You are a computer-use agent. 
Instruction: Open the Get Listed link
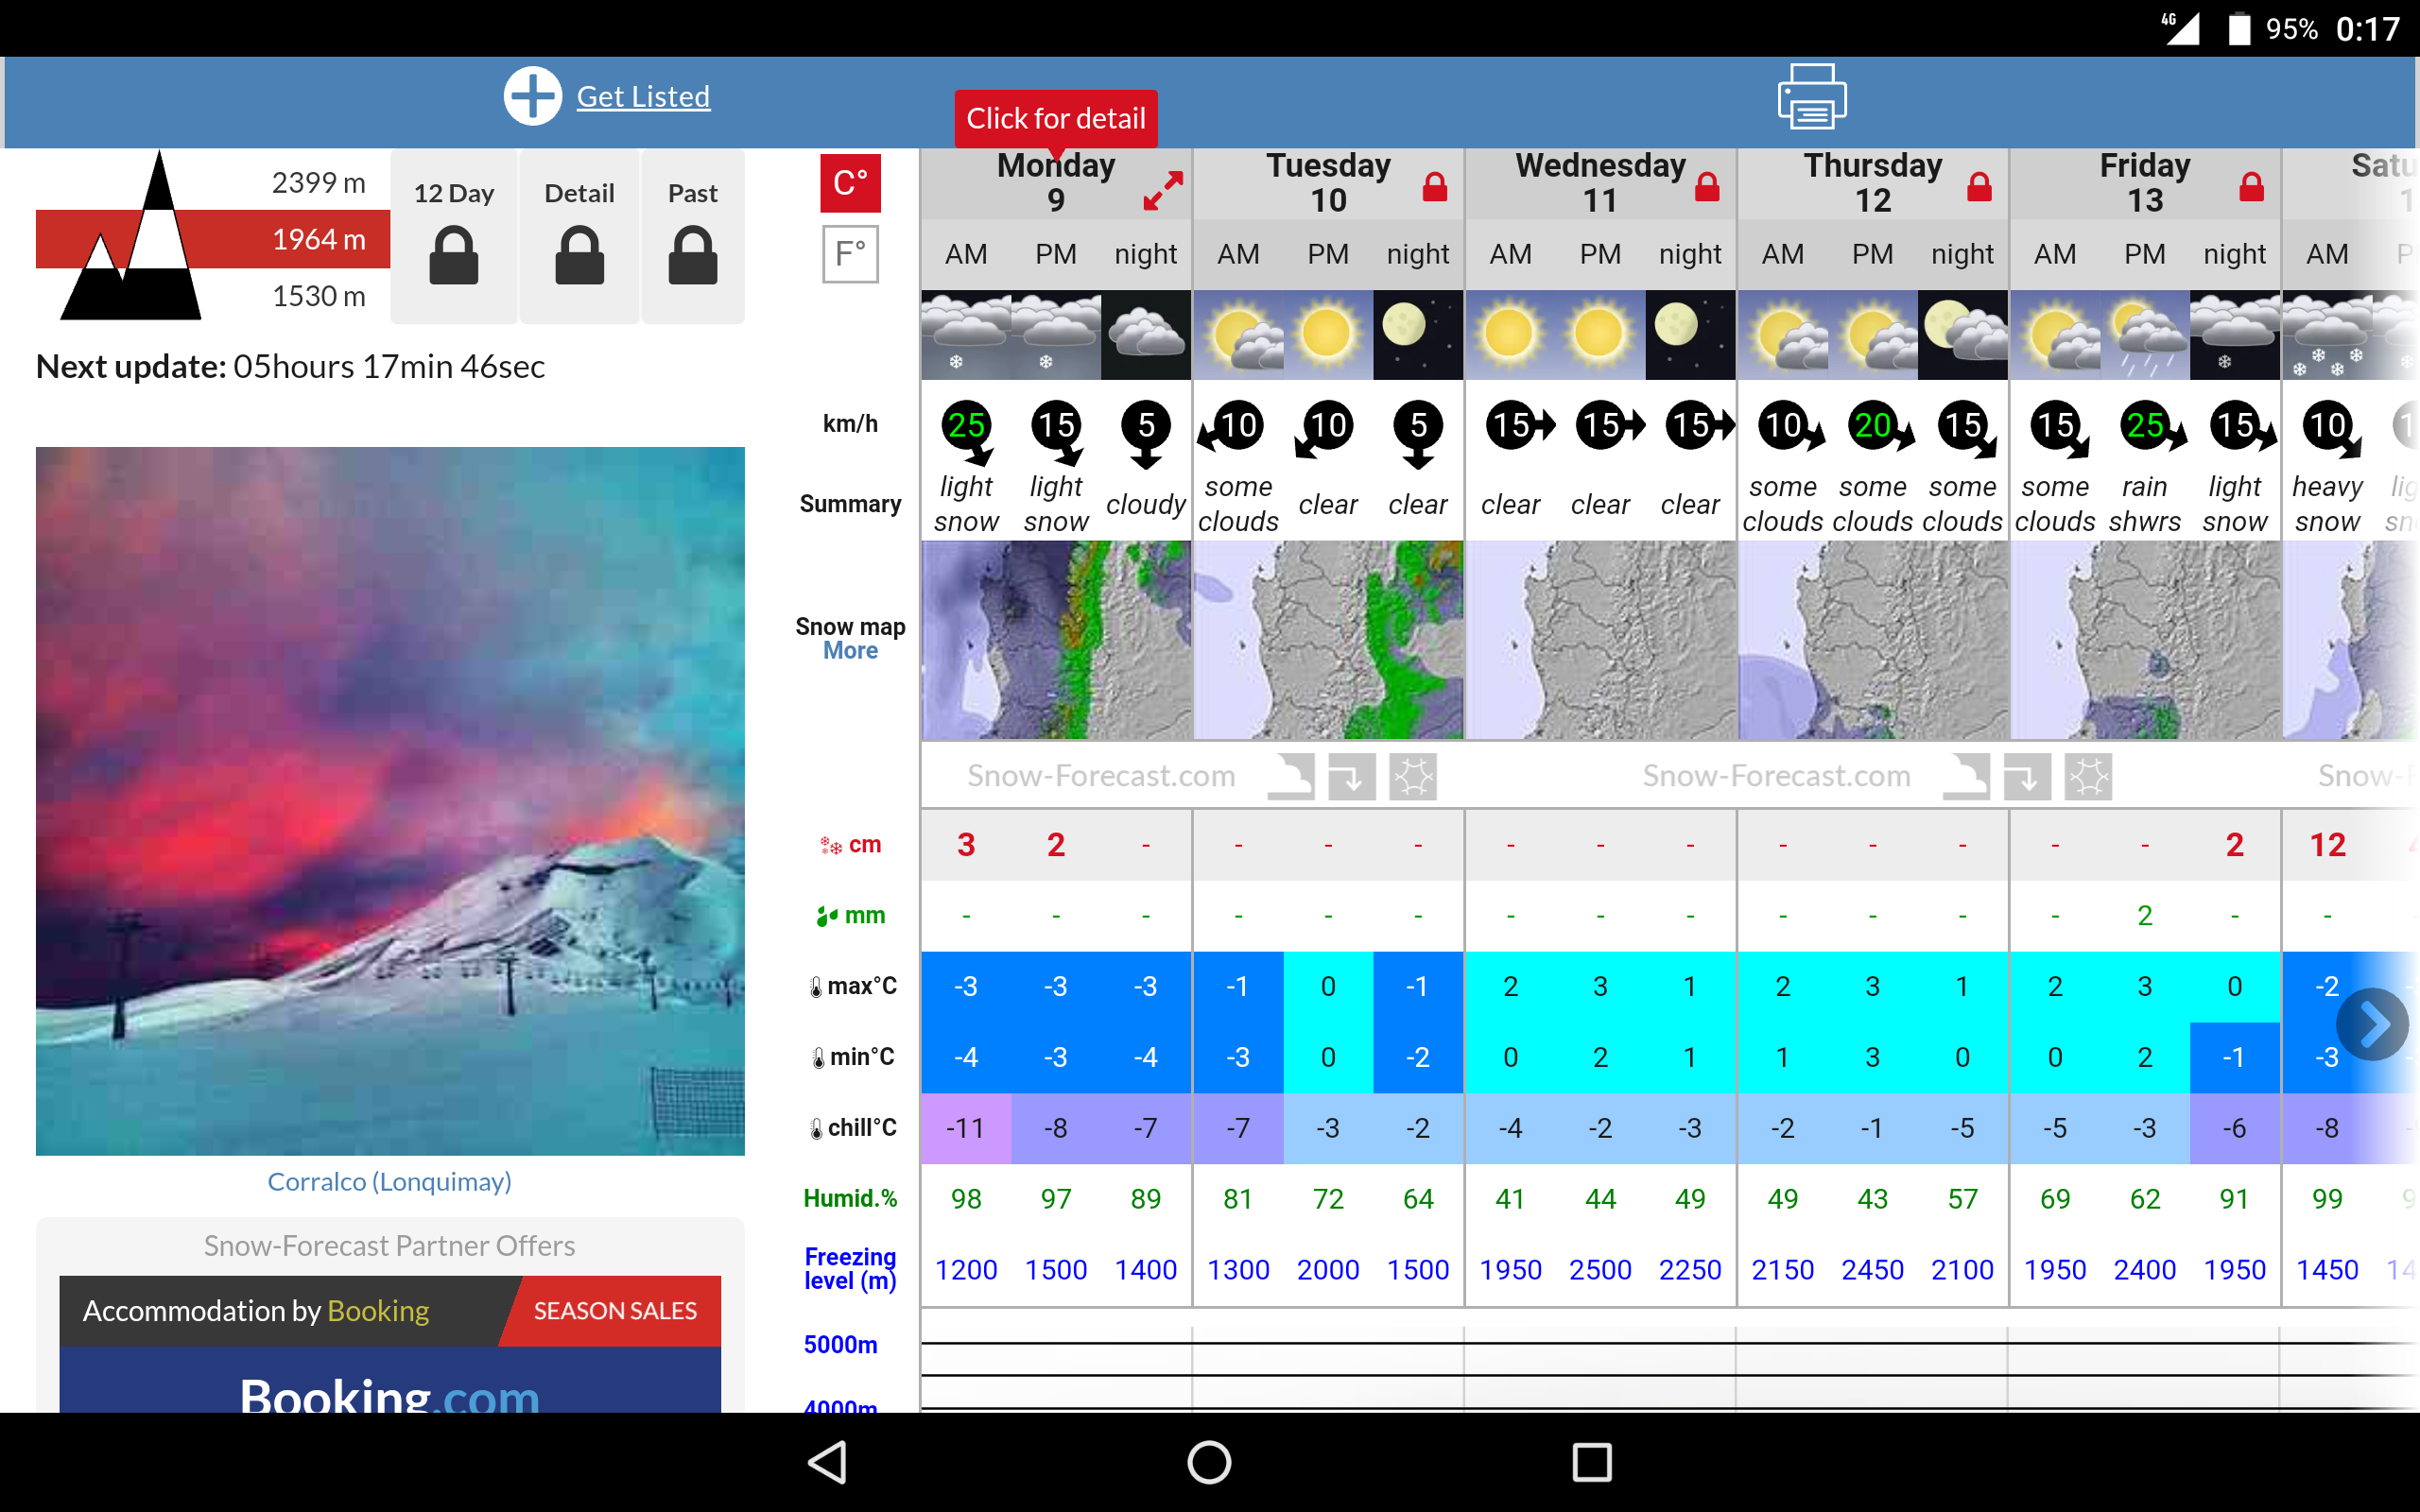click(643, 97)
